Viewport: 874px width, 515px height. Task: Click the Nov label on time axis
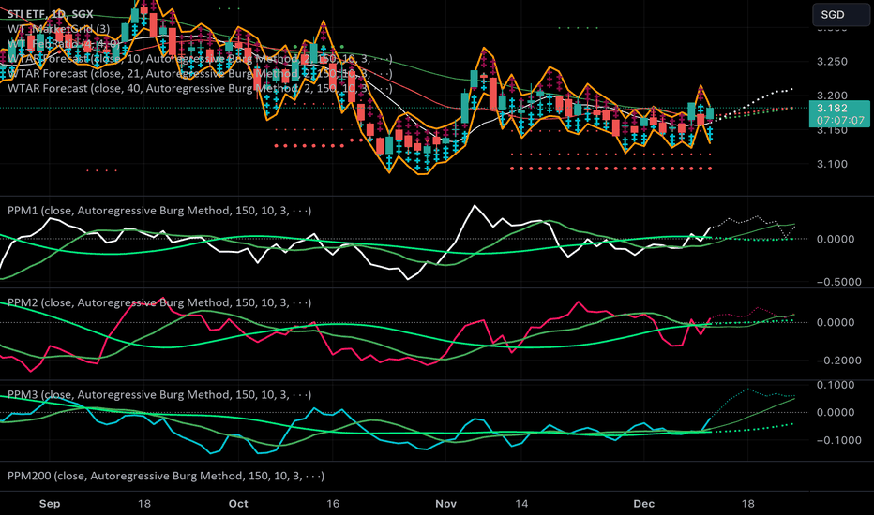point(446,504)
